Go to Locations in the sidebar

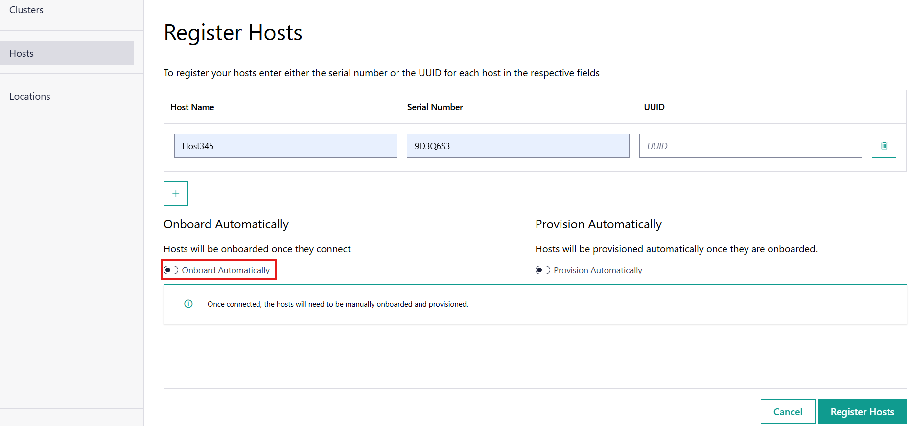click(x=30, y=96)
